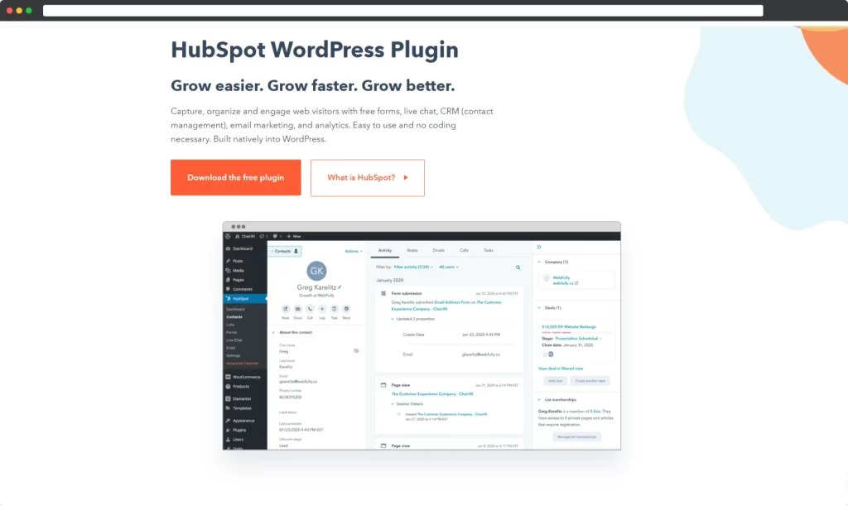
Task: Collapse the Deals (1) section
Action: 539,307
